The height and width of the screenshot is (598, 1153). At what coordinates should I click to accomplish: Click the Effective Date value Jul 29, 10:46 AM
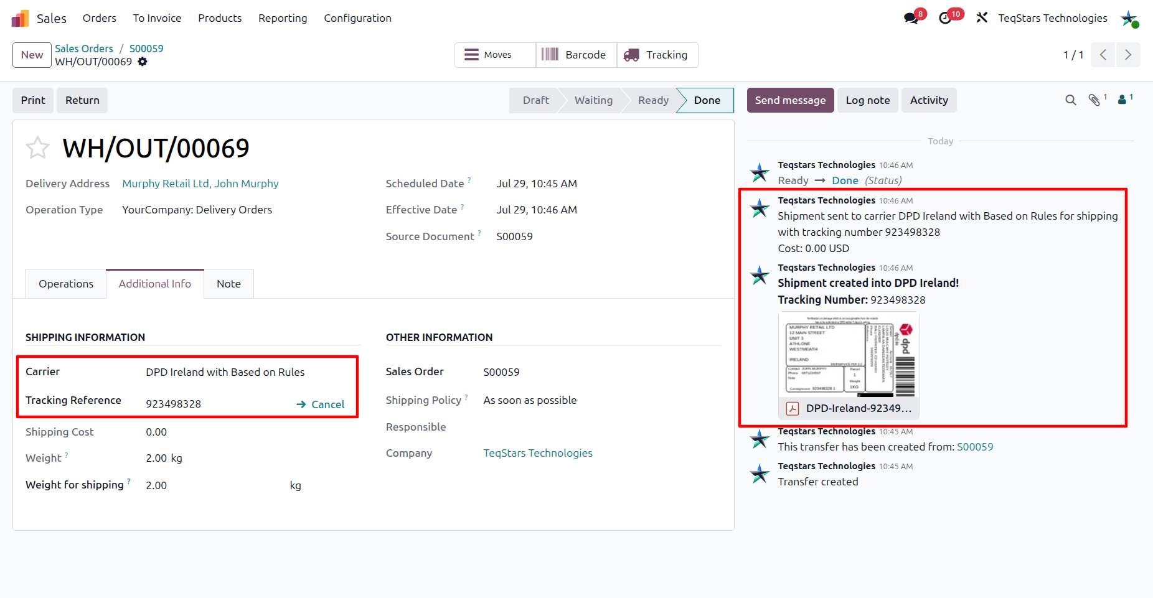click(537, 210)
